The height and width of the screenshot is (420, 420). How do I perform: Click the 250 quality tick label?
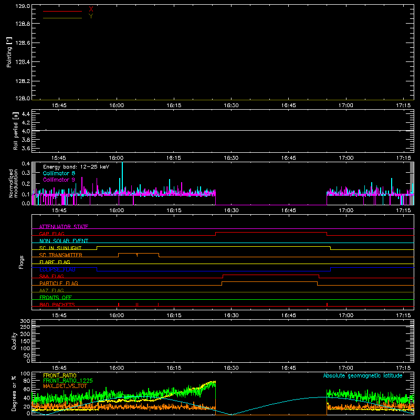(x=25, y=327)
